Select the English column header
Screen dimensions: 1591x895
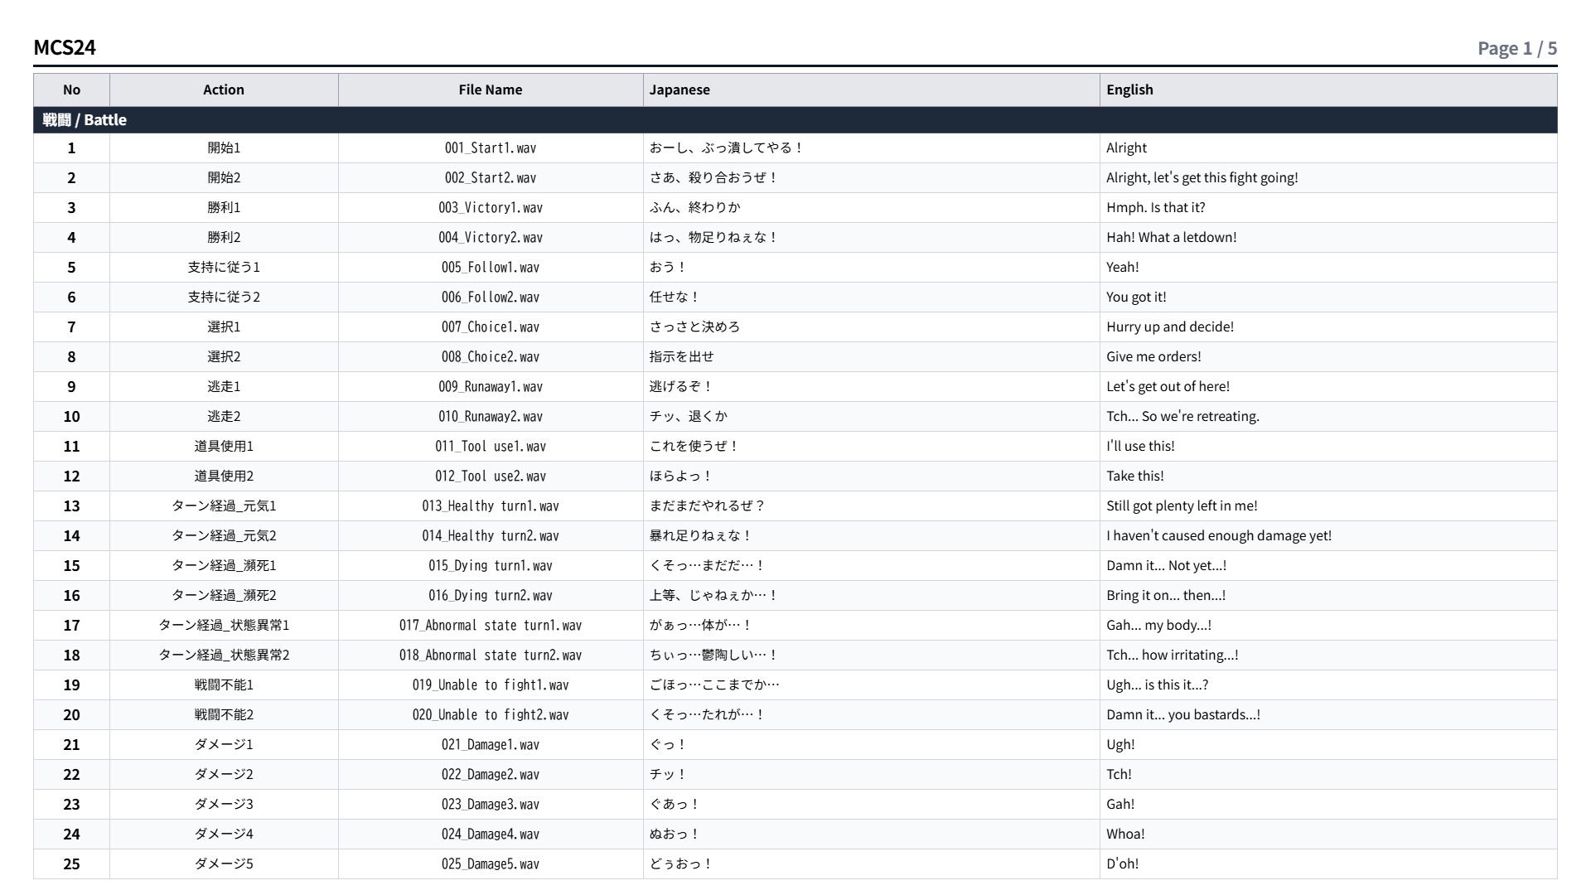pyautogui.click(x=1328, y=89)
